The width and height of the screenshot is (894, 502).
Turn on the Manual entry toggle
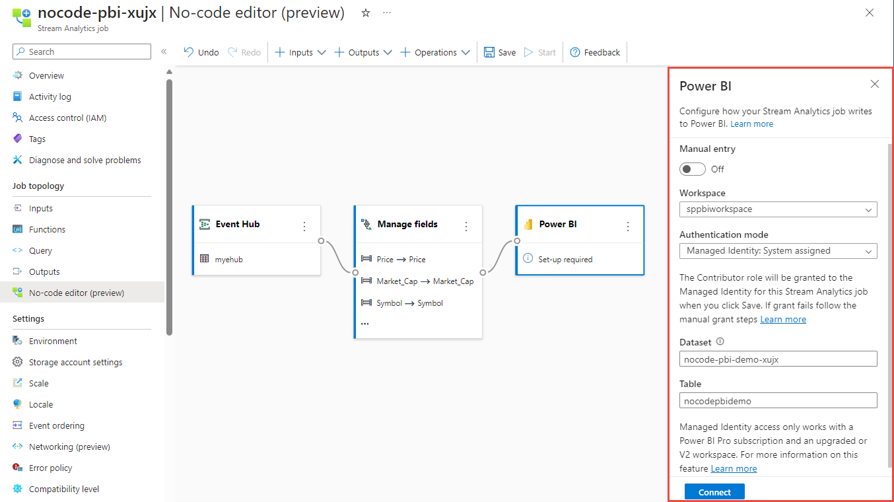(x=692, y=168)
